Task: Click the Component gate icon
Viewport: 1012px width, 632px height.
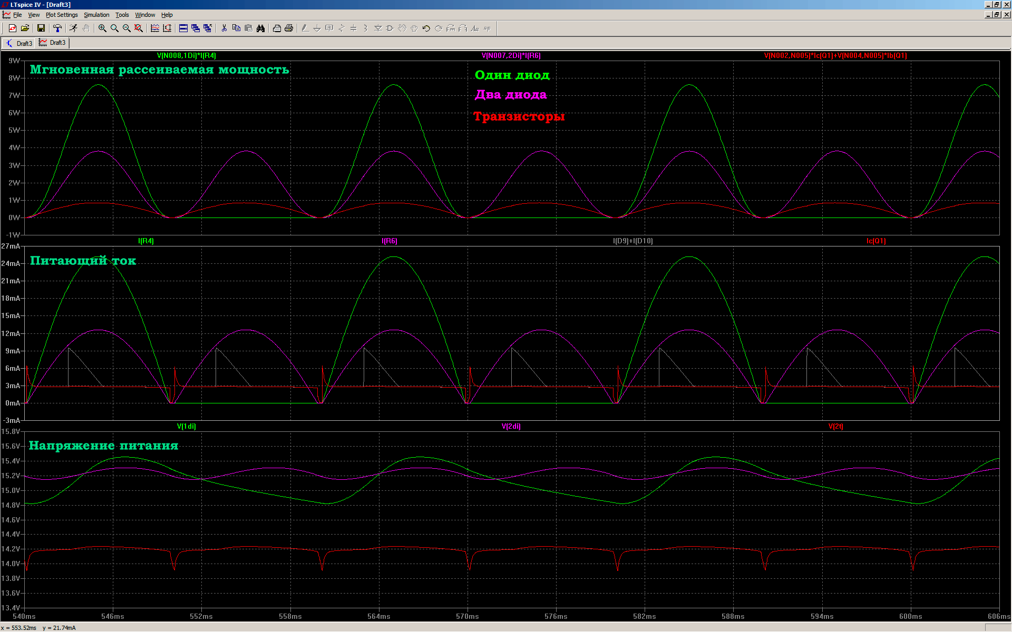Action: [x=390, y=28]
